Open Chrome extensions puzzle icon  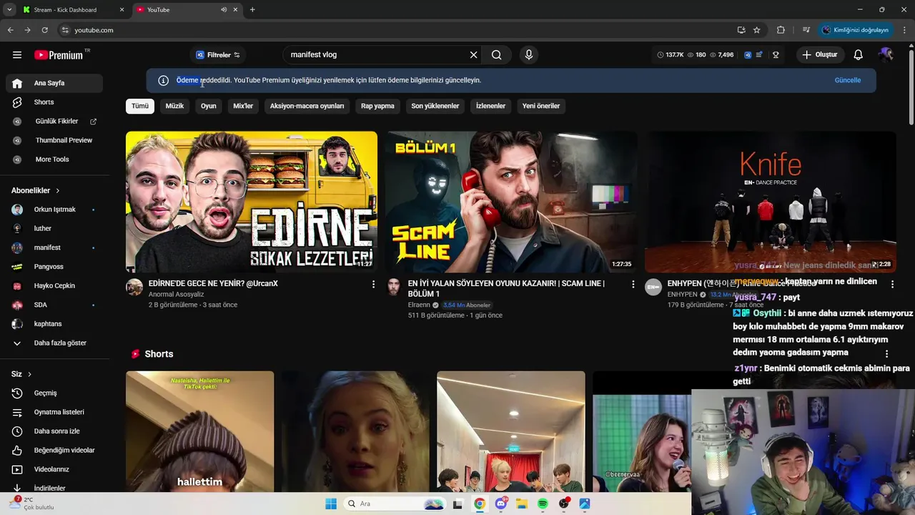(781, 30)
